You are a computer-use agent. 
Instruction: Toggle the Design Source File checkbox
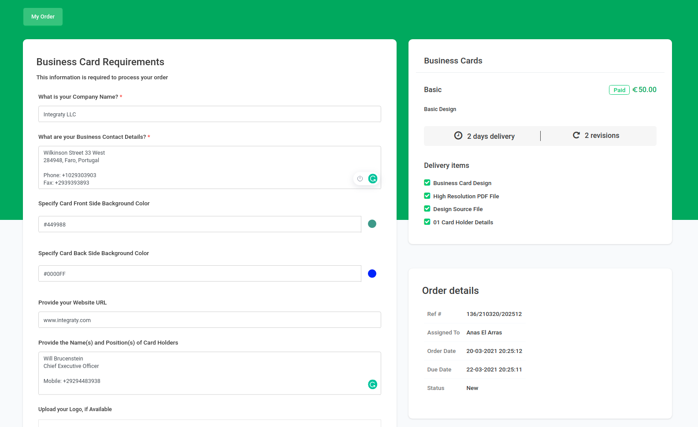click(427, 208)
